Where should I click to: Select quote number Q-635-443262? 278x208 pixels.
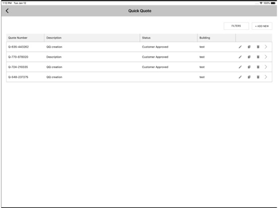19,47
